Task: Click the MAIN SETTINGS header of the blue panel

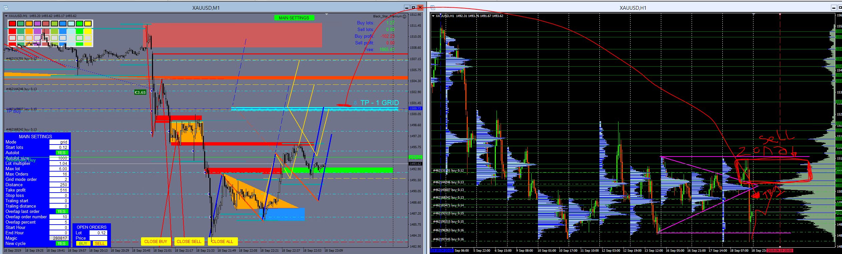Action: tap(35, 137)
